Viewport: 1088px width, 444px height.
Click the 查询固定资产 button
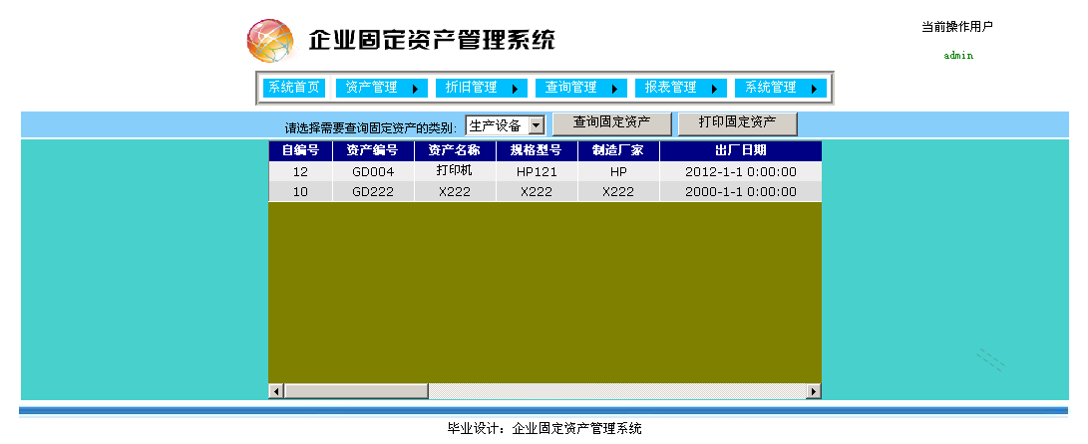pos(612,123)
